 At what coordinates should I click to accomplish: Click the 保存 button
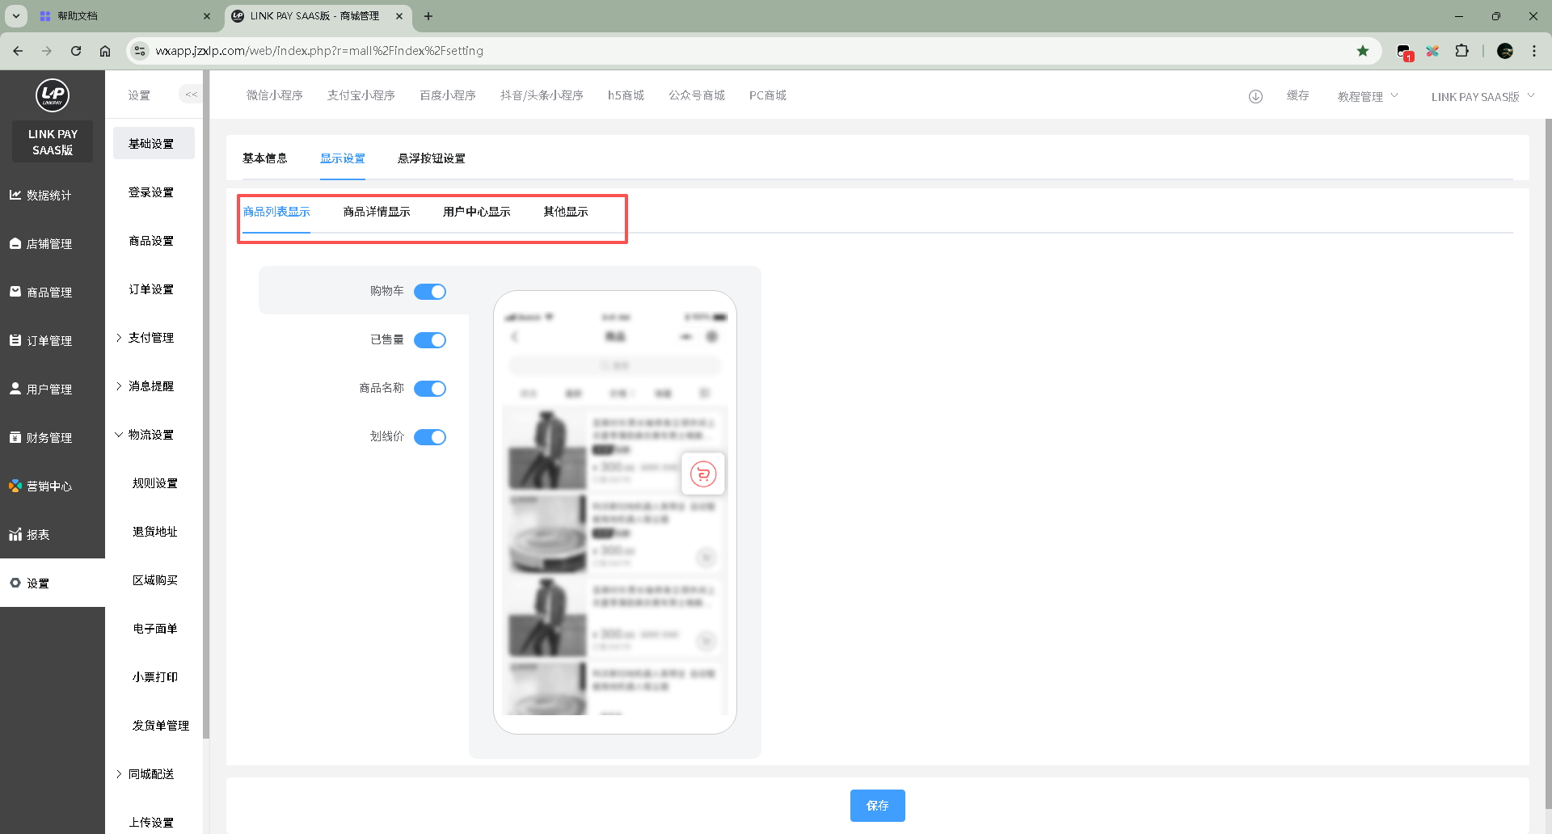coord(877,806)
